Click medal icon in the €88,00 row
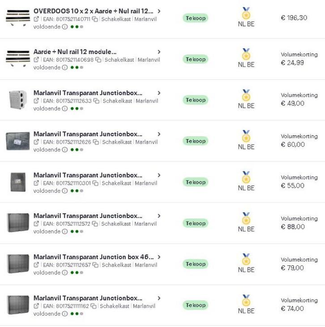The height and width of the screenshot is (327, 325). [x=246, y=218]
